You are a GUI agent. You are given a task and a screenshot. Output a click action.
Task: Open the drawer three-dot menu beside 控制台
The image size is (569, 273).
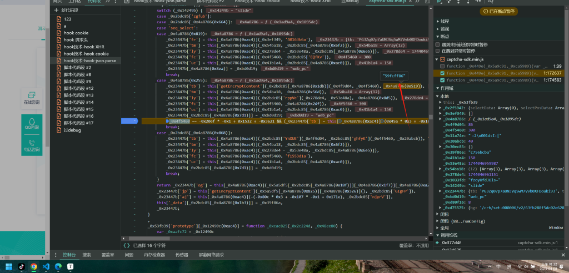[x=55, y=255]
